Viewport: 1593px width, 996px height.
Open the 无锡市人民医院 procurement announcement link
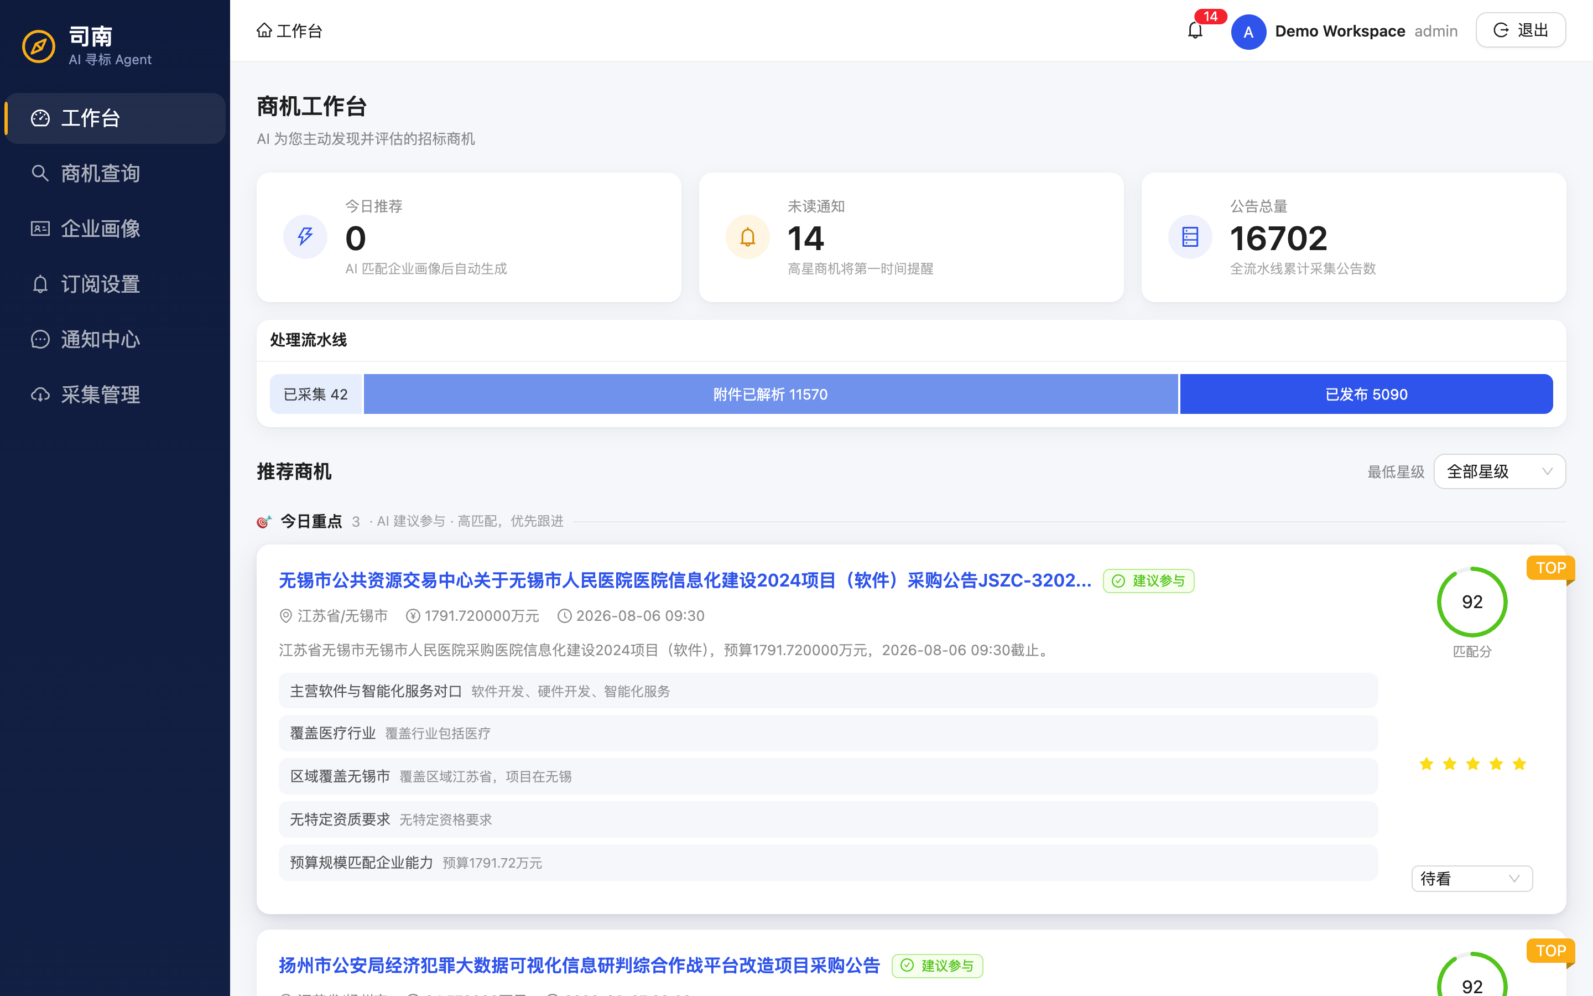[x=685, y=580]
